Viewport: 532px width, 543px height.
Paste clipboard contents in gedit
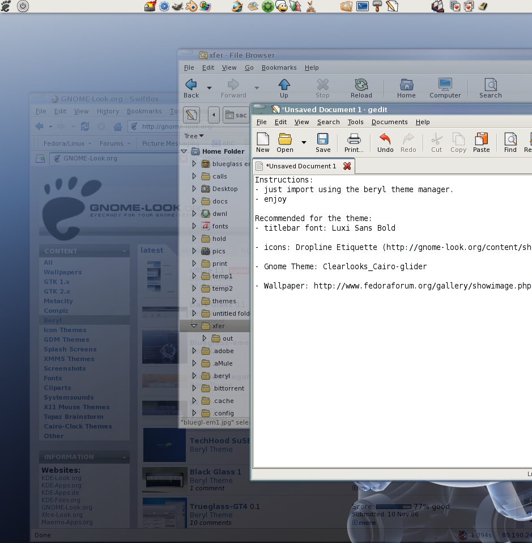click(481, 142)
